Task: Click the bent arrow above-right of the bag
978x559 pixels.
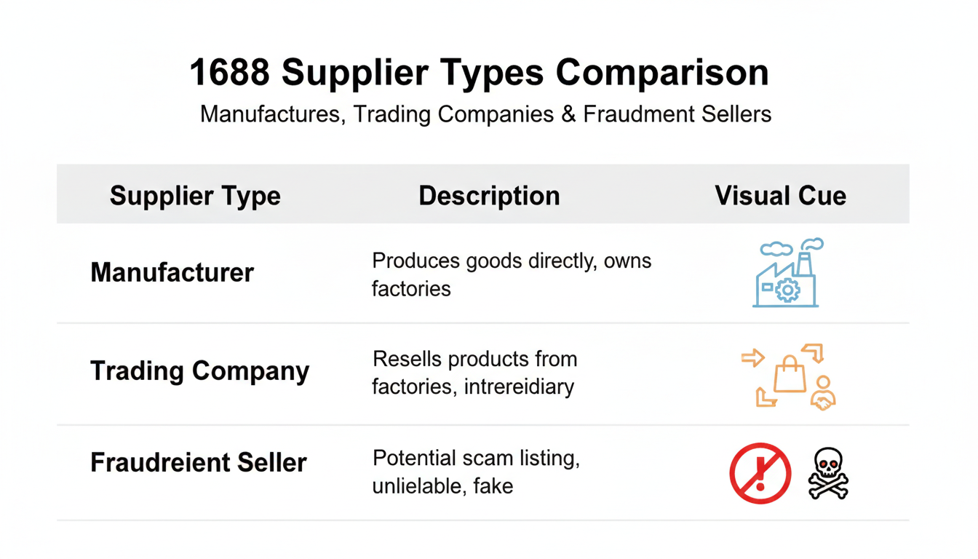Action: [814, 353]
